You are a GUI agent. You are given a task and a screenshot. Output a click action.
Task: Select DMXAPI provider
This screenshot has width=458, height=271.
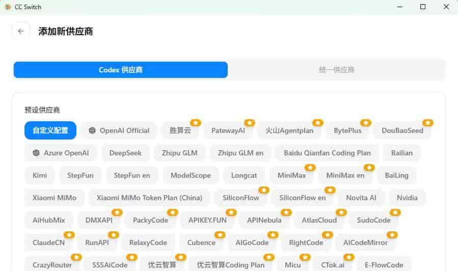(x=99, y=220)
